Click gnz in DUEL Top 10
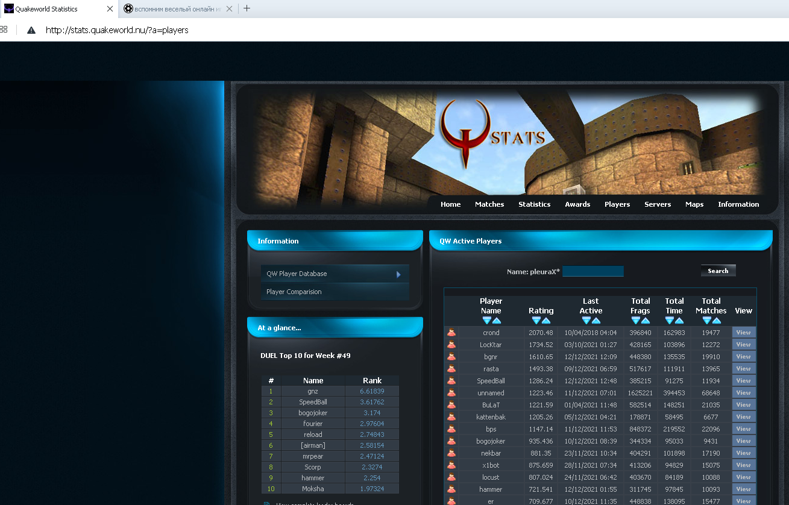789x505 pixels. 313,391
